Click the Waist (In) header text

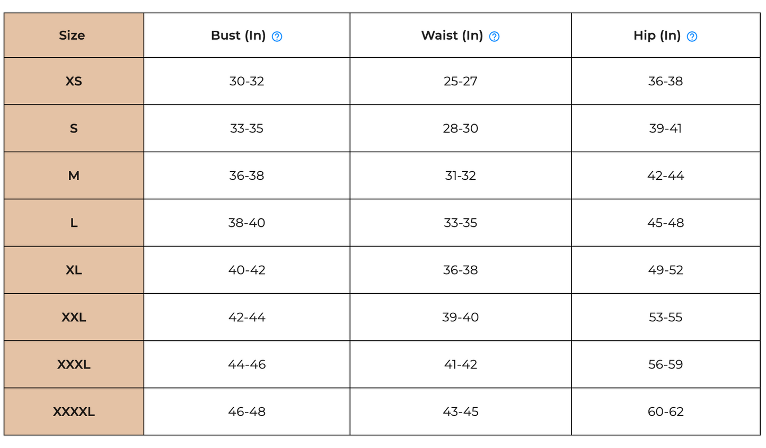click(x=452, y=36)
